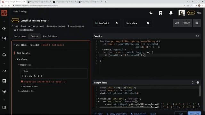Click browser back arrow
The width and height of the screenshot is (205, 115).
coord(2,6)
